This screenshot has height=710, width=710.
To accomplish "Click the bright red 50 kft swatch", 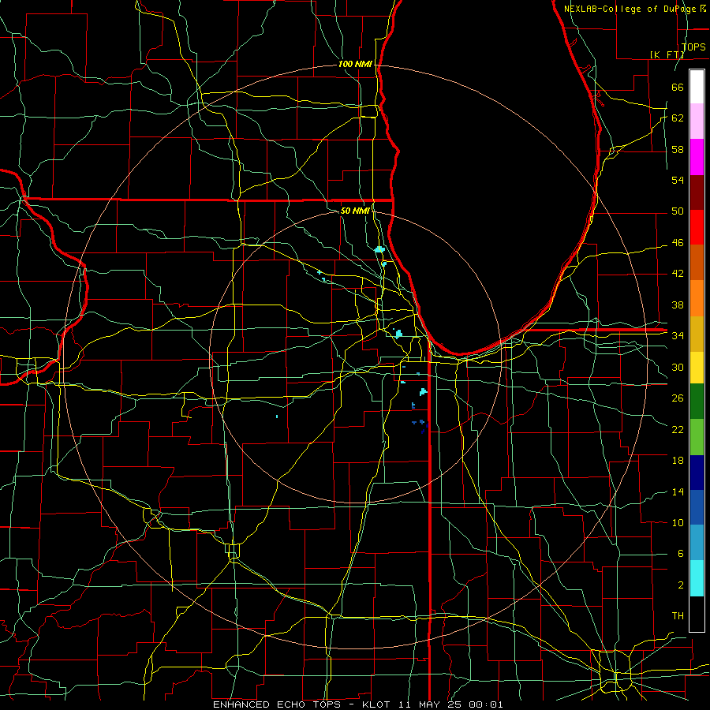I will click(x=697, y=227).
